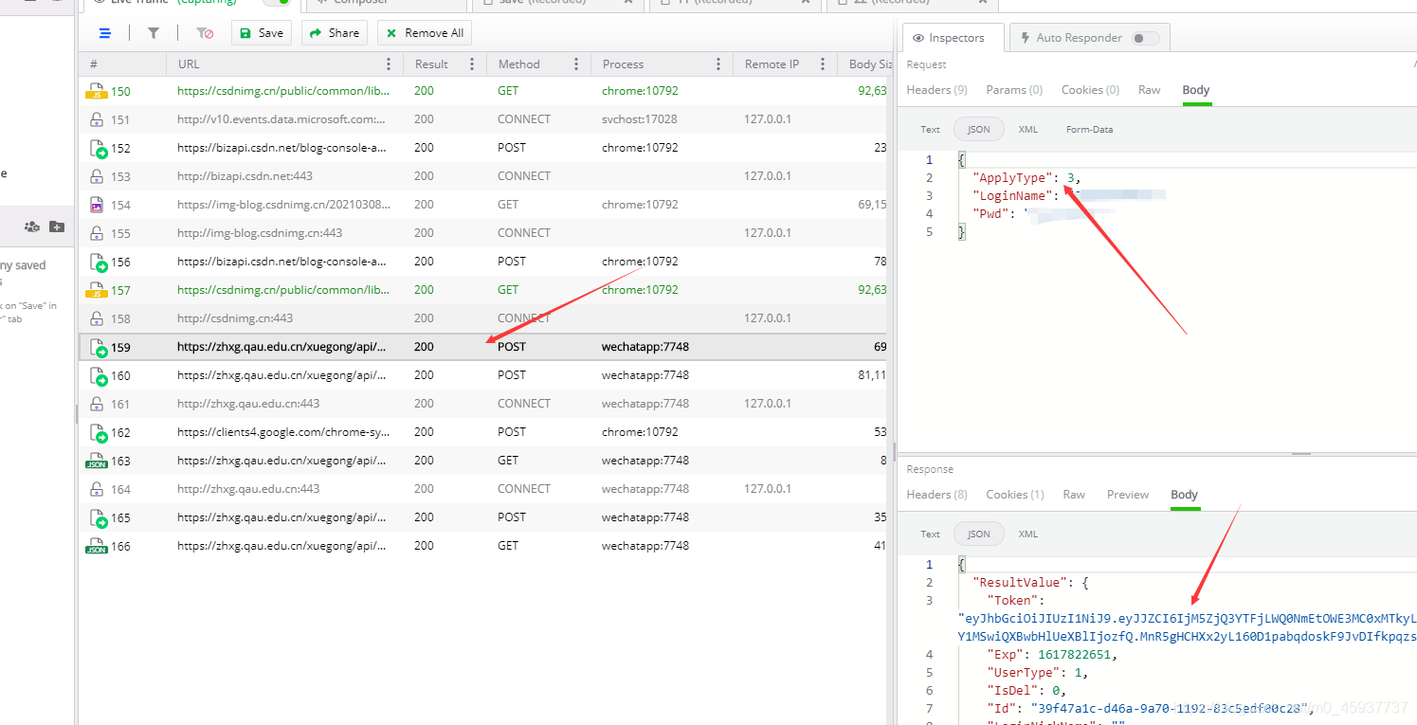Click the lock icon of session 161

(97, 404)
